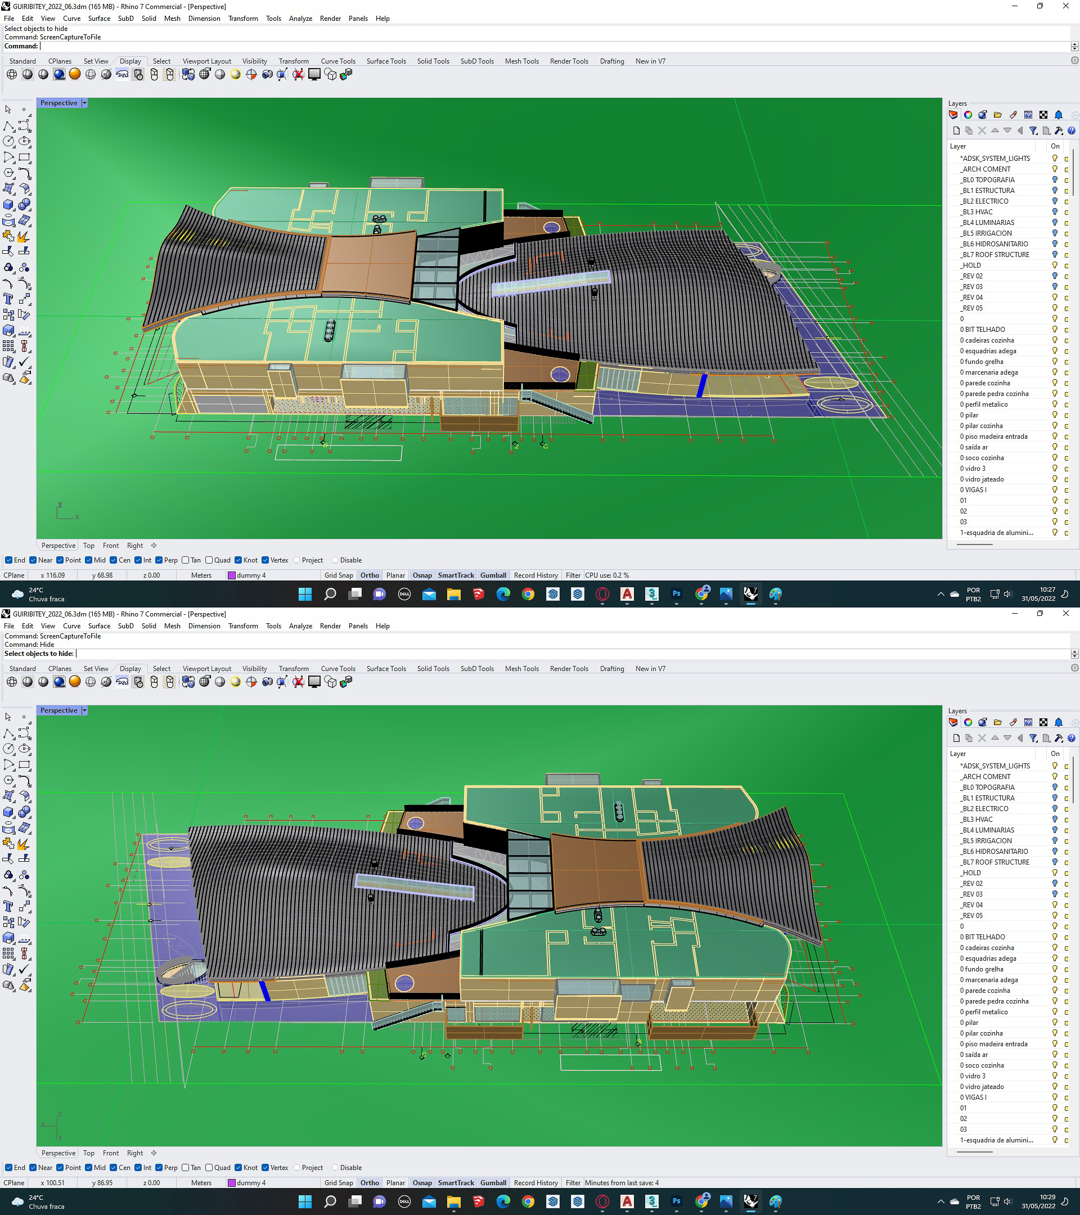This screenshot has height=1215, width=1080.
Task: Click the Wireframe globe display icon in top window
Action: [11, 74]
